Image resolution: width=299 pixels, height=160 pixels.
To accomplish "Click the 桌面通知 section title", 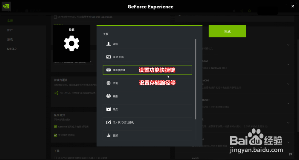I will 60,115.
